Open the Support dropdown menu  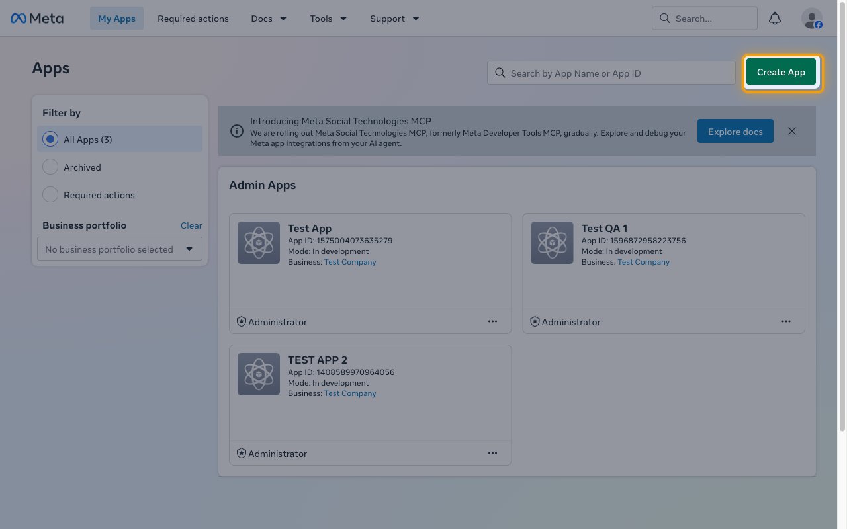pyautogui.click(x=394, y=19)
